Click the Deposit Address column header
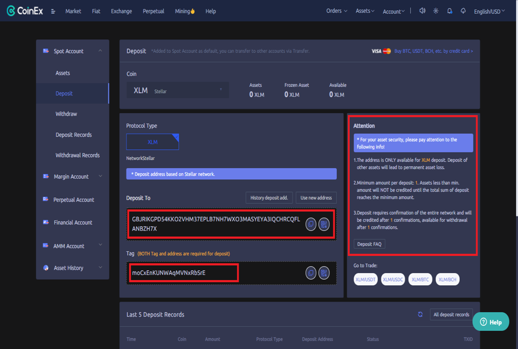Viewport: 518px width, 349px height. pos(317,339)
